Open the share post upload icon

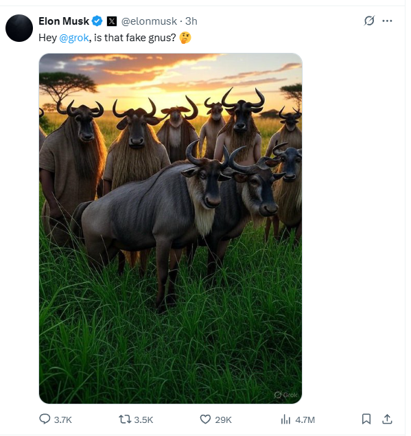pyautogui.click(x=387, y=419)
